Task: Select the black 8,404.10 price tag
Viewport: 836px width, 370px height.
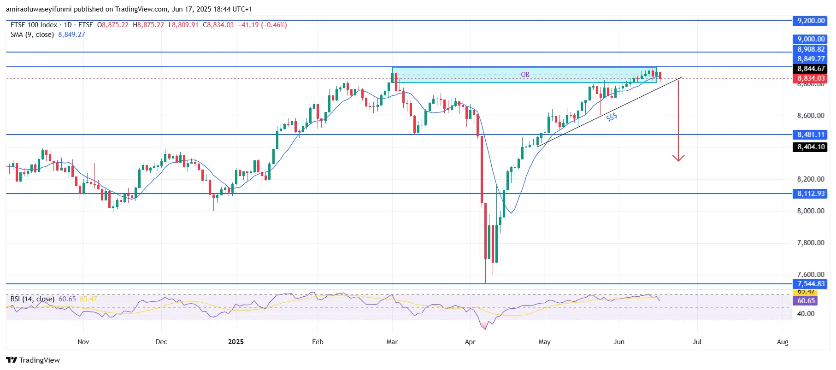Action: pos(811,147)
